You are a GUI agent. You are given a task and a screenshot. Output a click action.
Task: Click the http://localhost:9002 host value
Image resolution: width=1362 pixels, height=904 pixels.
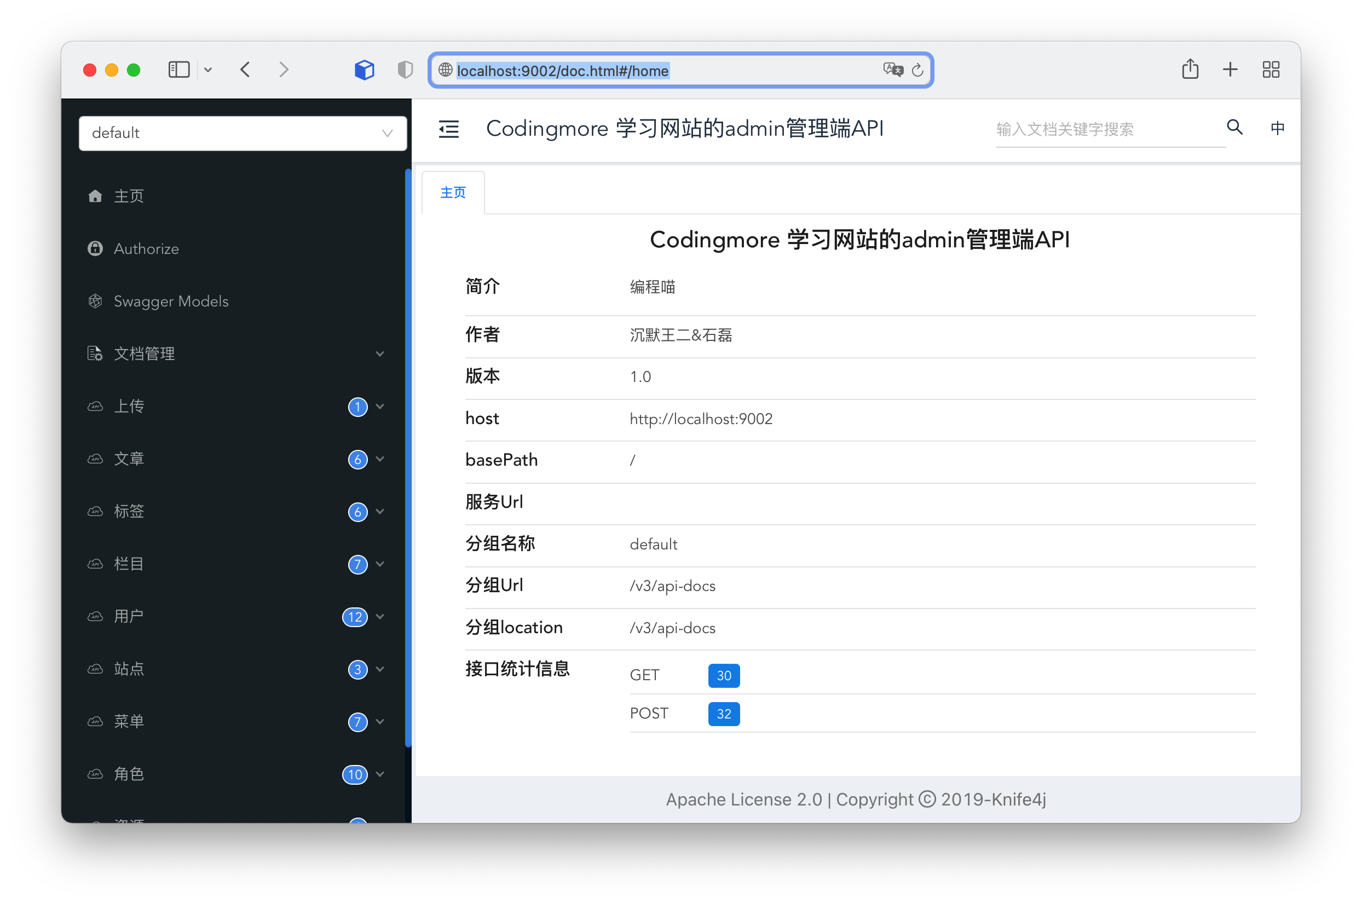click(x=701, y=419)
